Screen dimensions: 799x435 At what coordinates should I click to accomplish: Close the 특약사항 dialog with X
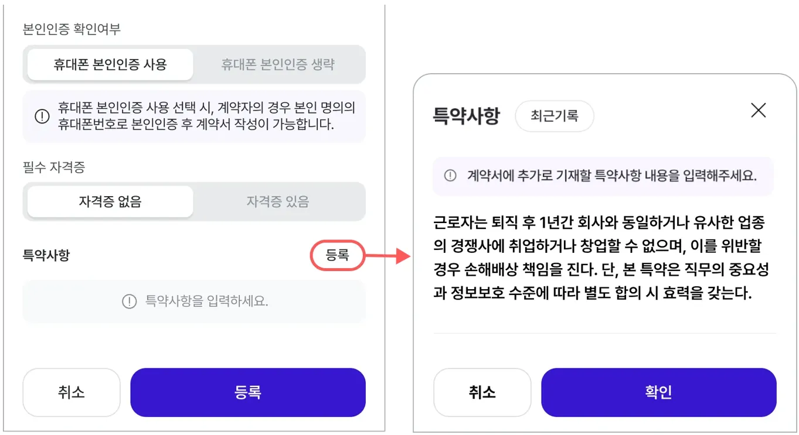click(758, 110)
